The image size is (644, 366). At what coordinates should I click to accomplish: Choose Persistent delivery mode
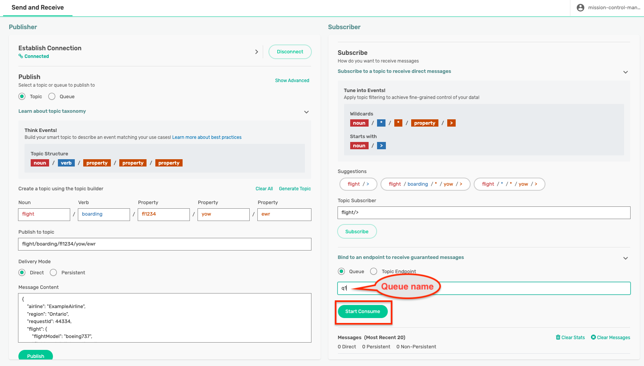[54, 273]
